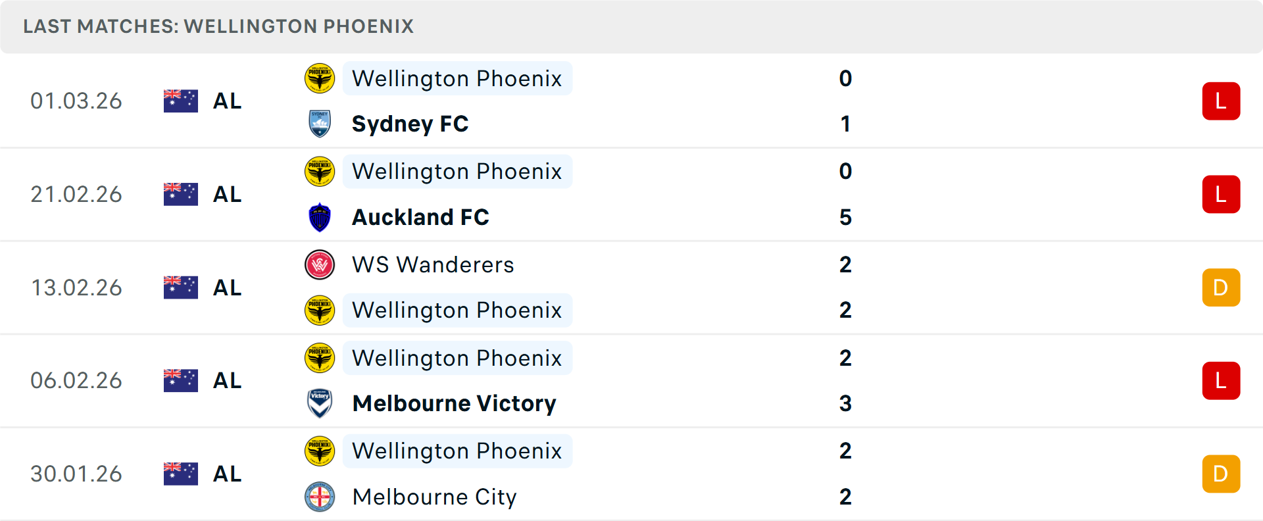
Task: Click the red L badge for the Sydney FC match
Action: click(1221, 101)
